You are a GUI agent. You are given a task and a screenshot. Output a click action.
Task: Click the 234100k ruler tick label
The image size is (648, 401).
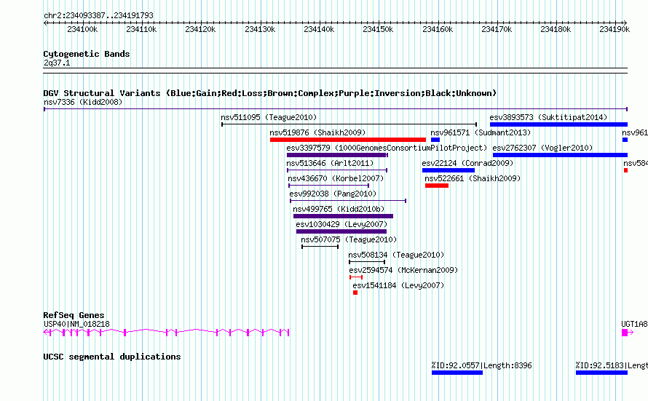(82, 29)
